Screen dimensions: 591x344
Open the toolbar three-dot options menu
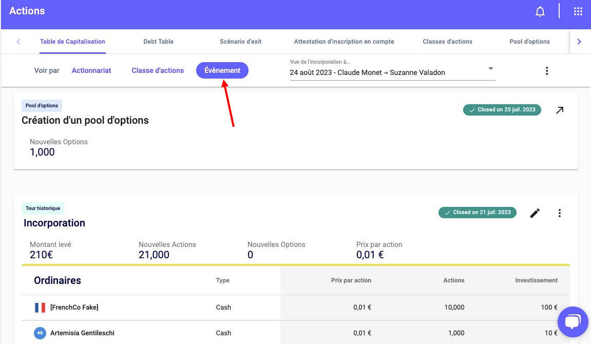tap(547, 71)
